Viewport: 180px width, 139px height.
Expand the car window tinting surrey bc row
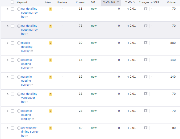[8, 128]
